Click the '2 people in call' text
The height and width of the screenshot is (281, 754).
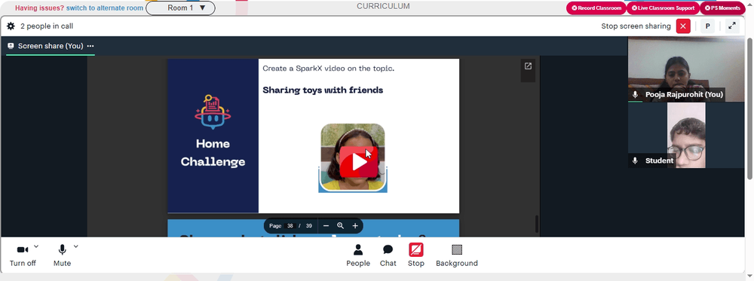[x=47, y=26]
